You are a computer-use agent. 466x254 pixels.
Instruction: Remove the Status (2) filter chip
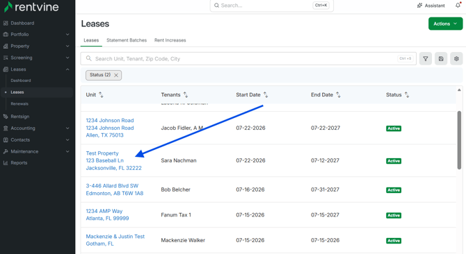(x=116, y=75)
